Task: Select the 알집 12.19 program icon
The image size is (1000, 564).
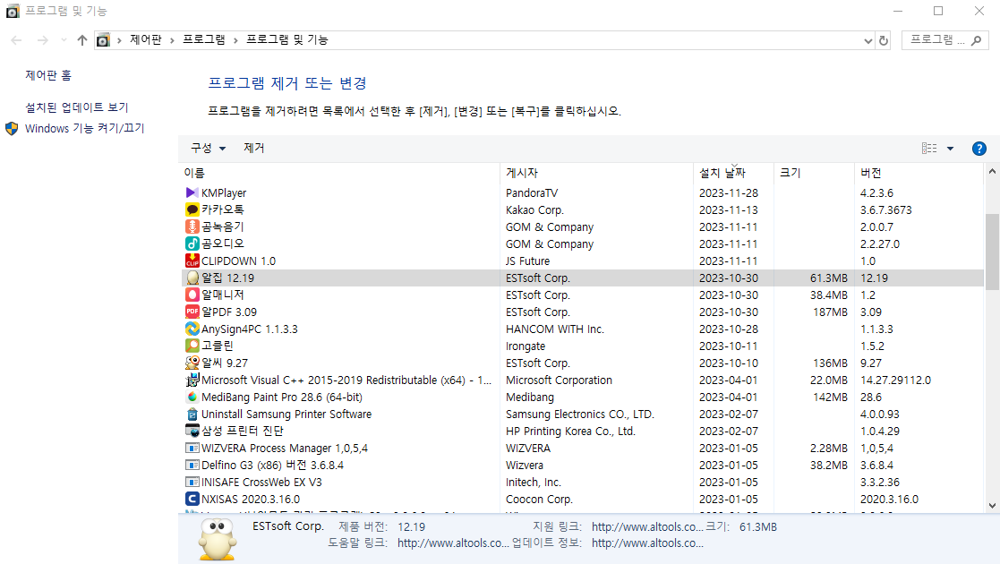Action: pyautogui.click(x=192, y=278)
